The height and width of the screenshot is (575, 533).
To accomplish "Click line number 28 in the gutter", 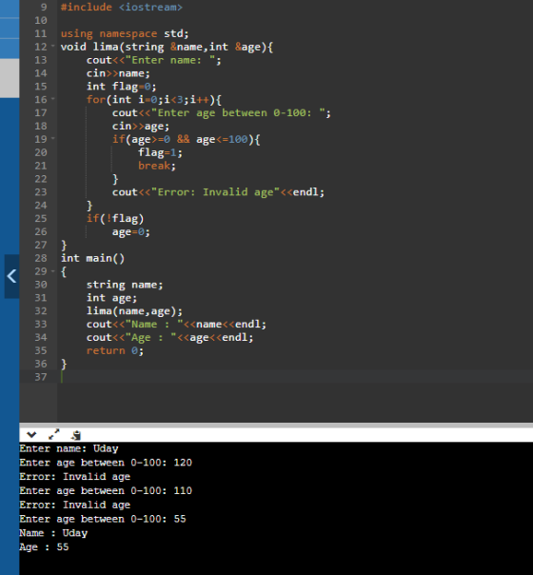I will coord(41,258).
